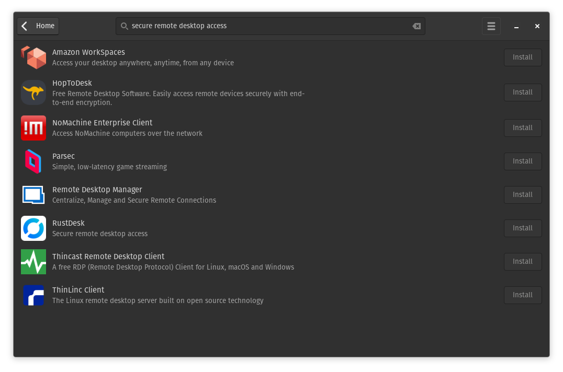Open the 'Remote Desktop Manager' title

tap(97, 190)
